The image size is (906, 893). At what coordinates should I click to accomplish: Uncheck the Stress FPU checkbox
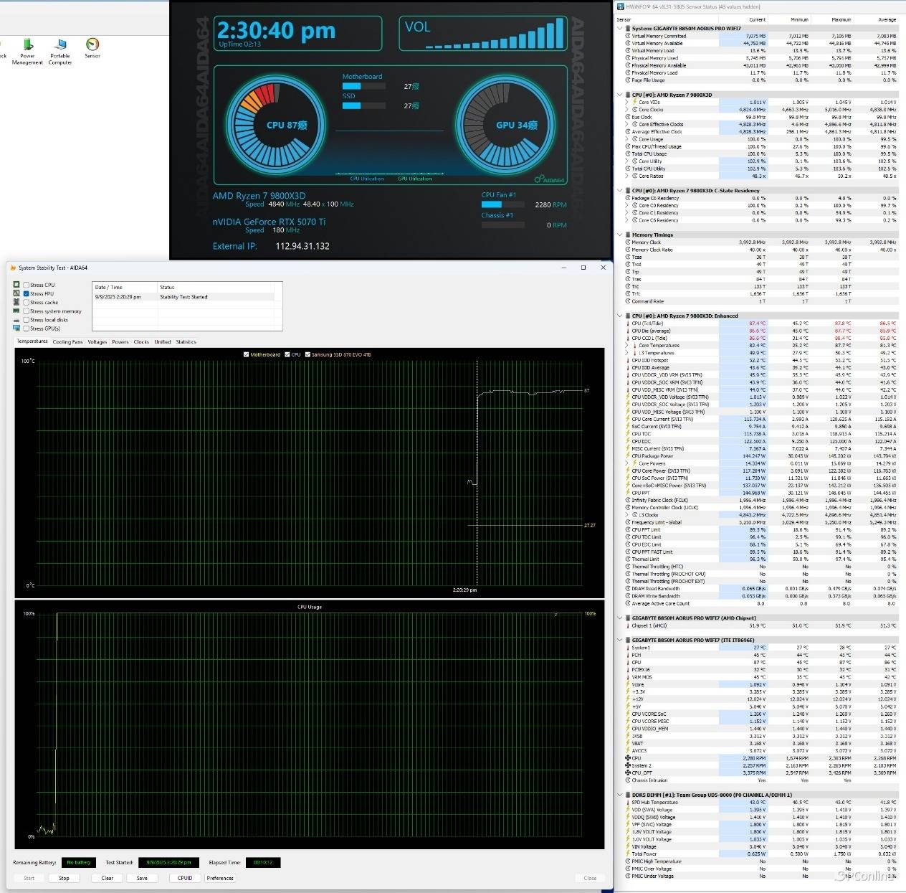tap(27, 293)
